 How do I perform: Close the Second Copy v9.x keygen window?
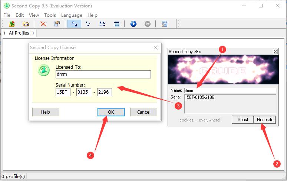point(276,52)
